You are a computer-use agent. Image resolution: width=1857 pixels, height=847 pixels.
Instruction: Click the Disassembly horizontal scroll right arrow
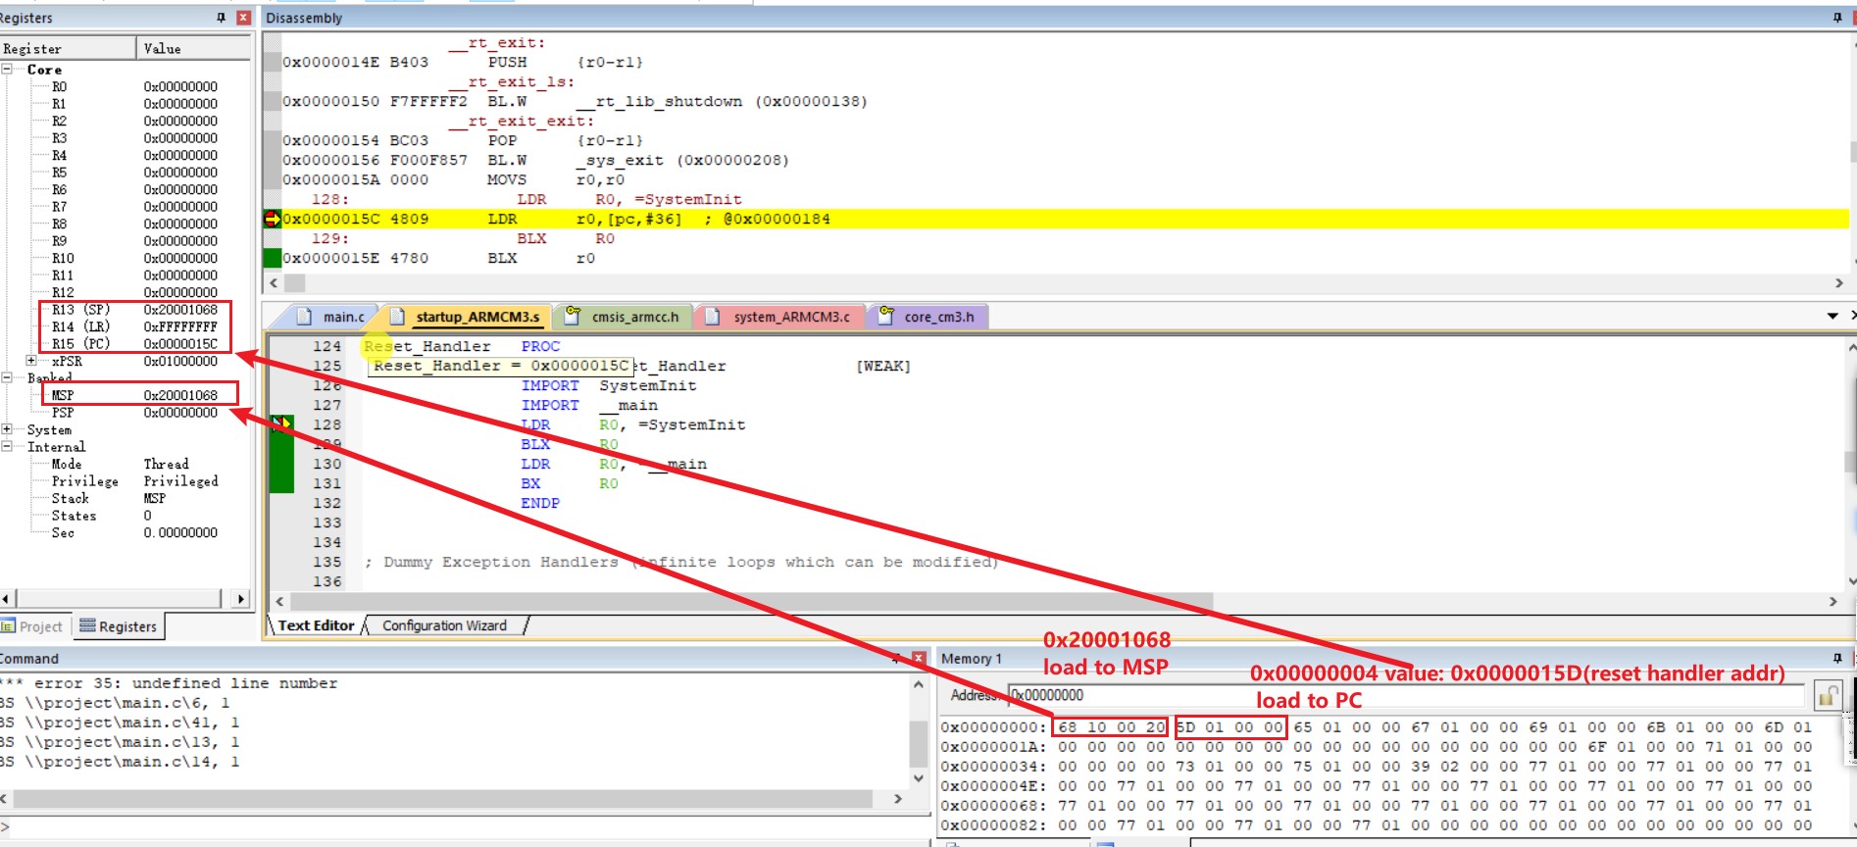tap(1838, 283)
